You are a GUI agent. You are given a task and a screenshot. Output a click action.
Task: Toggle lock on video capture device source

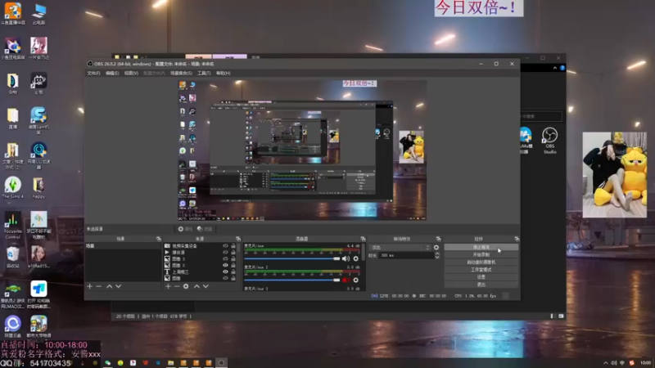click(233, 246)
